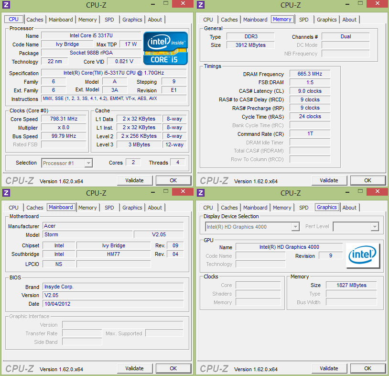Click the Intel logo in the Graphics window
Image resolution: width=389 pixels, height=376 pixels.
[x=363, y=255]
